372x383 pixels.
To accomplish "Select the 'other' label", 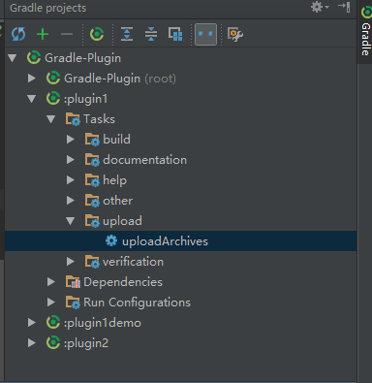I will point(117,201).
